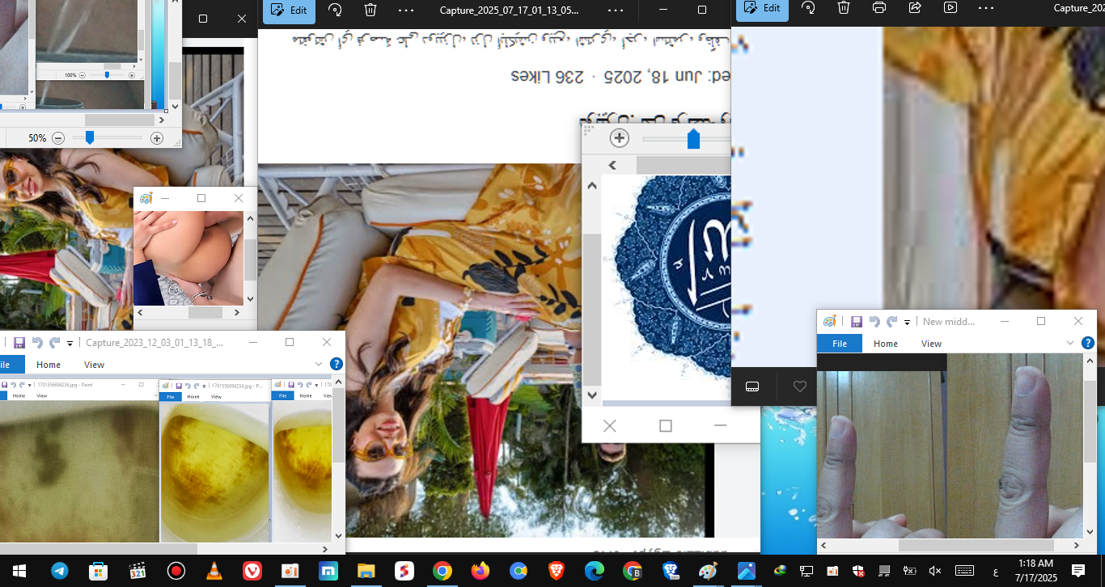Click the zoom in plus next to 50%
The width and height of the screenshot is (1105, 587).
tap(157, 138)
